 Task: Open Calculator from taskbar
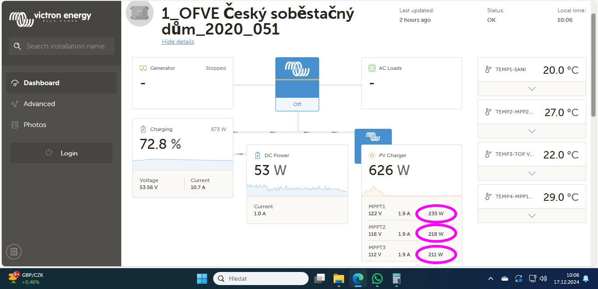397,279
